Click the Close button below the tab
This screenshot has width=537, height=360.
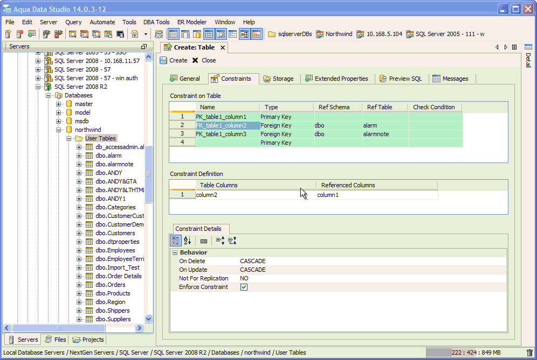[x=204, y=60]
